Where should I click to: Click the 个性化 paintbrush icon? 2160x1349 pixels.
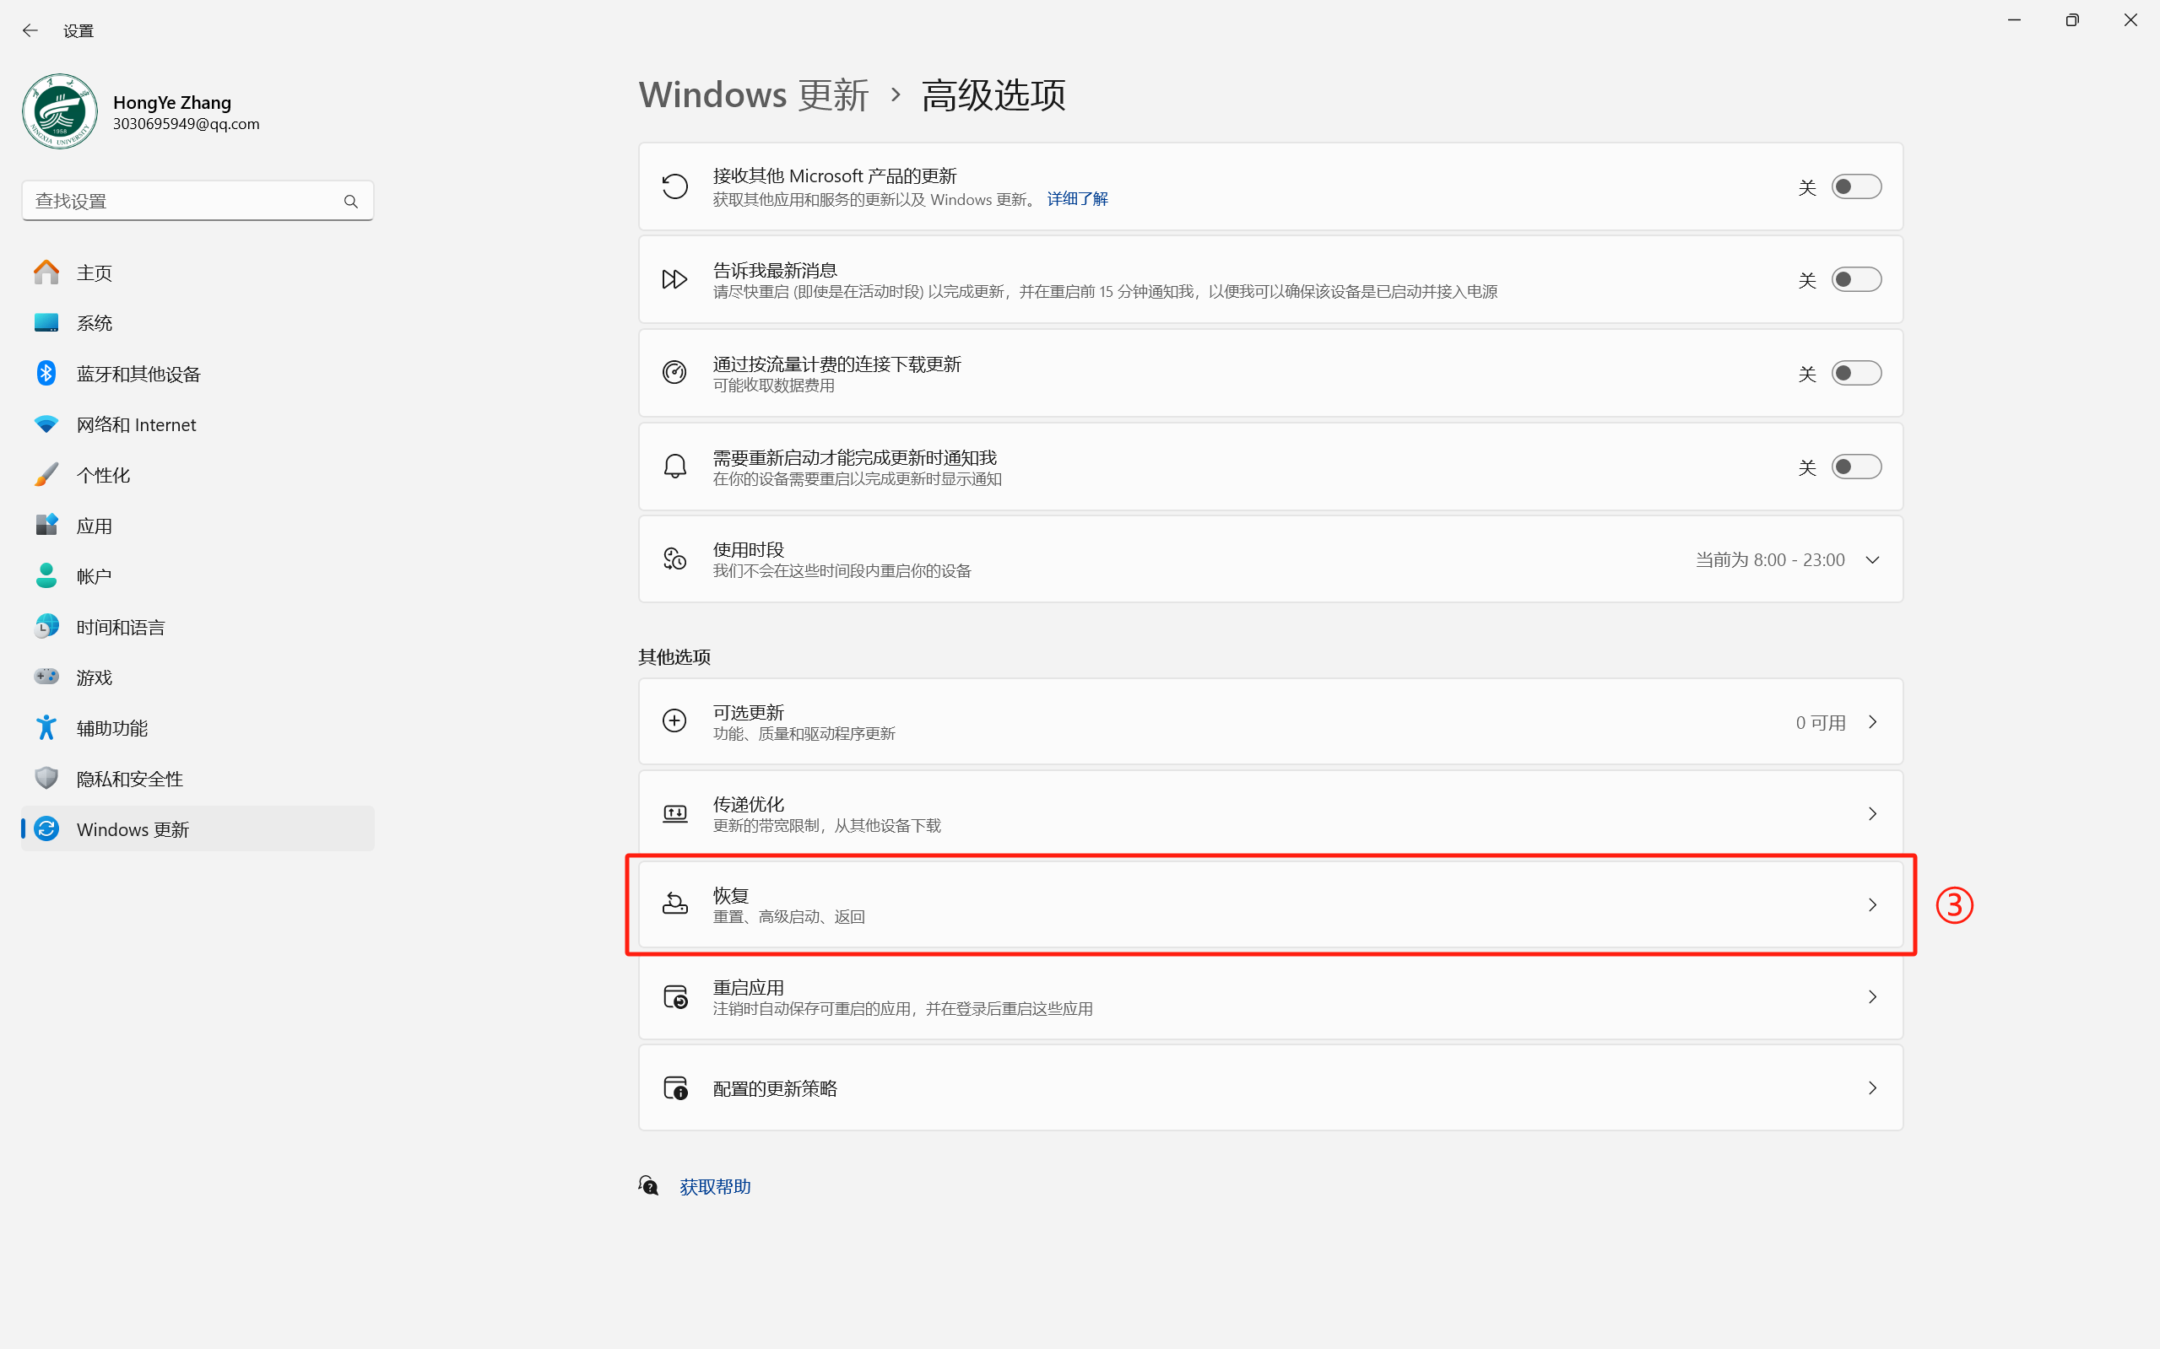click(46, 475)
